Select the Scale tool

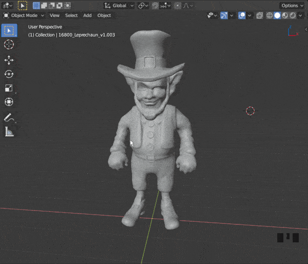[9, 88]
